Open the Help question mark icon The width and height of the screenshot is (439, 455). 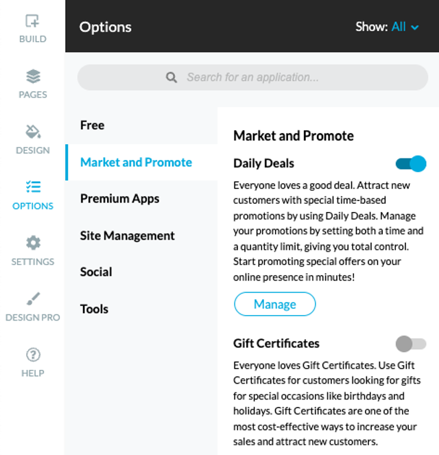pos(33,354)
